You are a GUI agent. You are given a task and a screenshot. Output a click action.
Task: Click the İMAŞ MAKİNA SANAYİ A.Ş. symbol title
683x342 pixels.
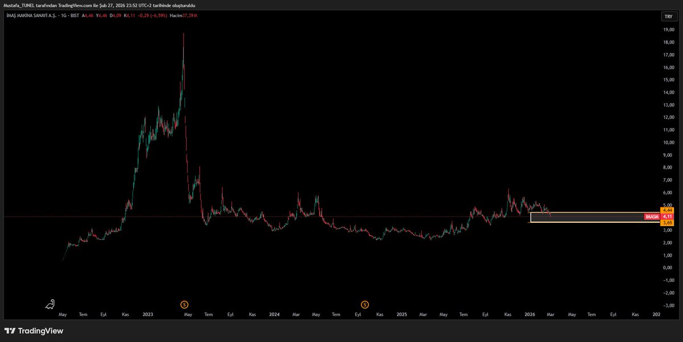pos(31,16)
